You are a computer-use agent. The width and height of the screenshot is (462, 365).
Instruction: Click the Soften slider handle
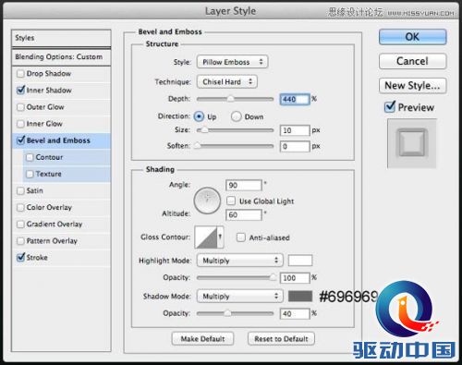point(198,146)
